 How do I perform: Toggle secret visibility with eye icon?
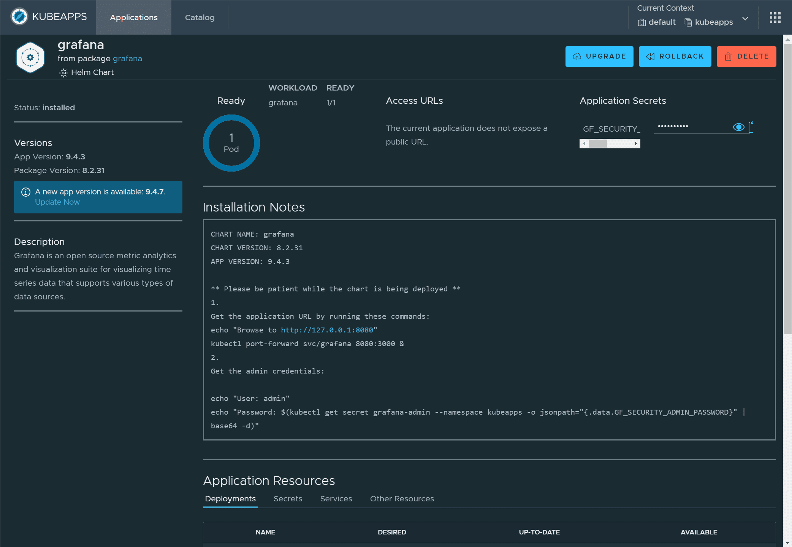pyautogui.click(x=738, y=127)
